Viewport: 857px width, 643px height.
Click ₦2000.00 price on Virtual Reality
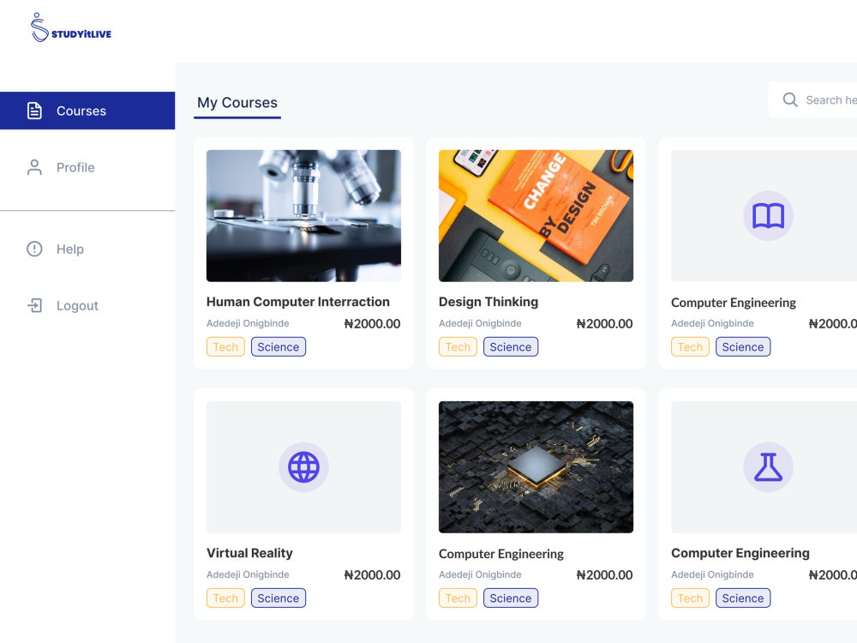coord(372,574)
